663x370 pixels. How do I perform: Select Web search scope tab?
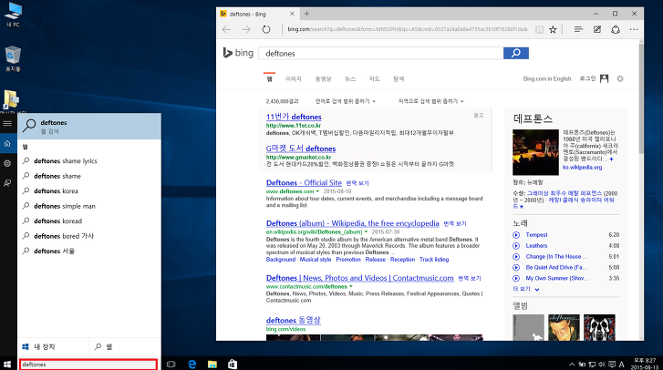125,347
